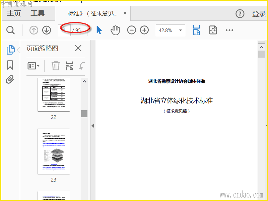Click title 湖北省立体绿化技术标准
Image resolution: width=268 pixels, height=201 pixels.
[177, 100]
